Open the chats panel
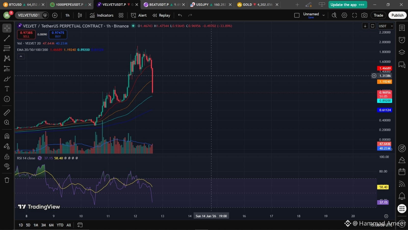The height and width of the screenshot is (230, 408). [402, 65]
